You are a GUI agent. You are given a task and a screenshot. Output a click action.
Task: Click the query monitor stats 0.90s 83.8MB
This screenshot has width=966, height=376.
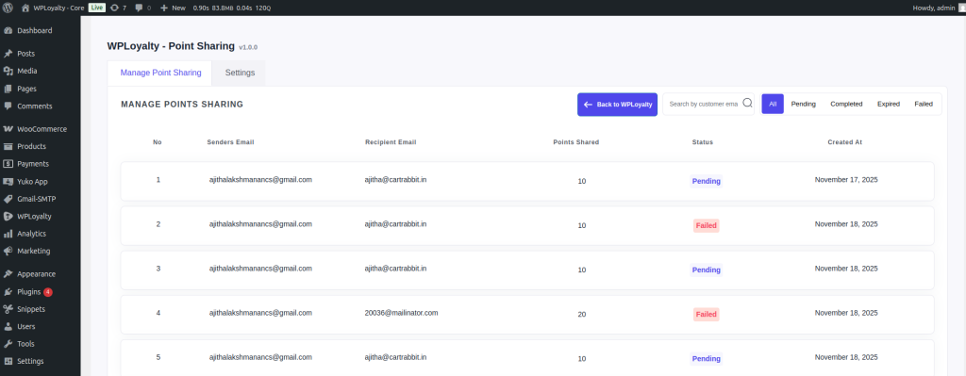[232, 8]
